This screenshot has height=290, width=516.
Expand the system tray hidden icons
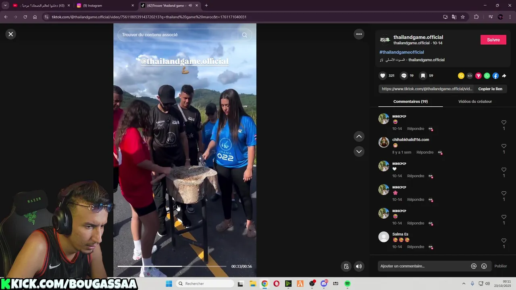pyautogui.click(x=464, y=284)
